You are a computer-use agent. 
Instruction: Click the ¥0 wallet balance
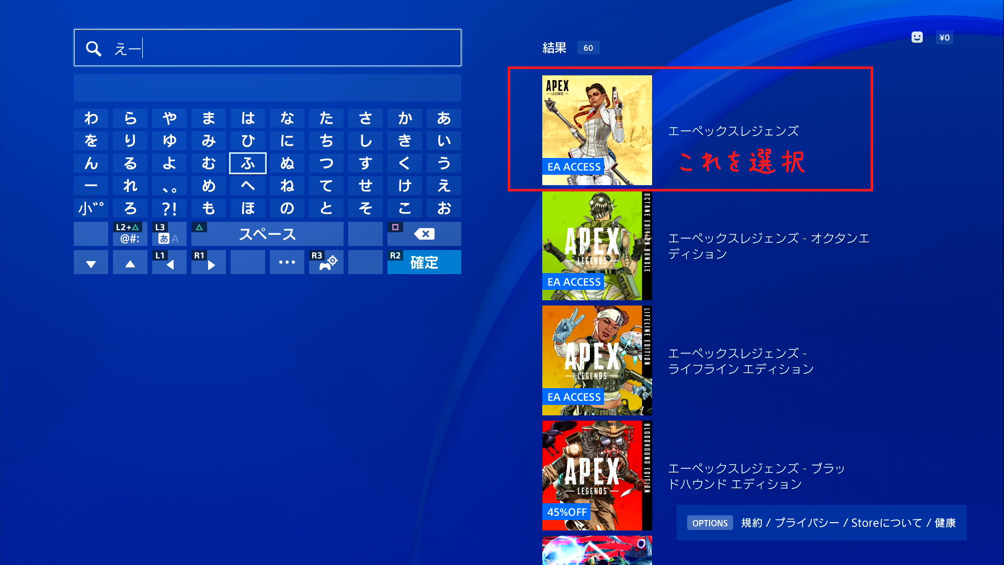point(944,37)
